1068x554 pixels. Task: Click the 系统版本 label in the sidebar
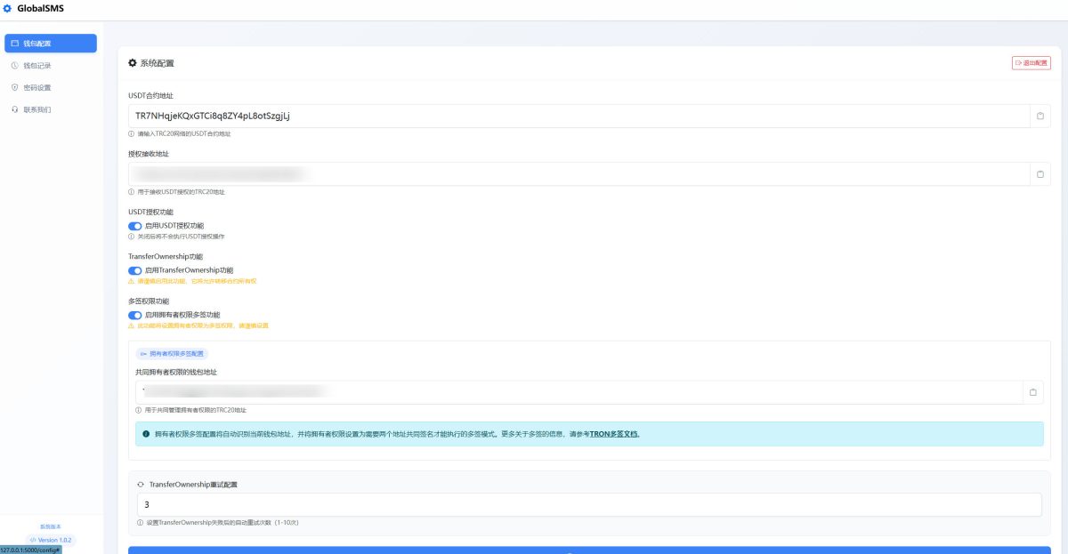click(x=51, y=526)
